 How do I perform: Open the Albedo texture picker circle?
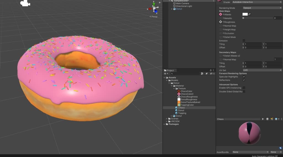coord(223,14)
